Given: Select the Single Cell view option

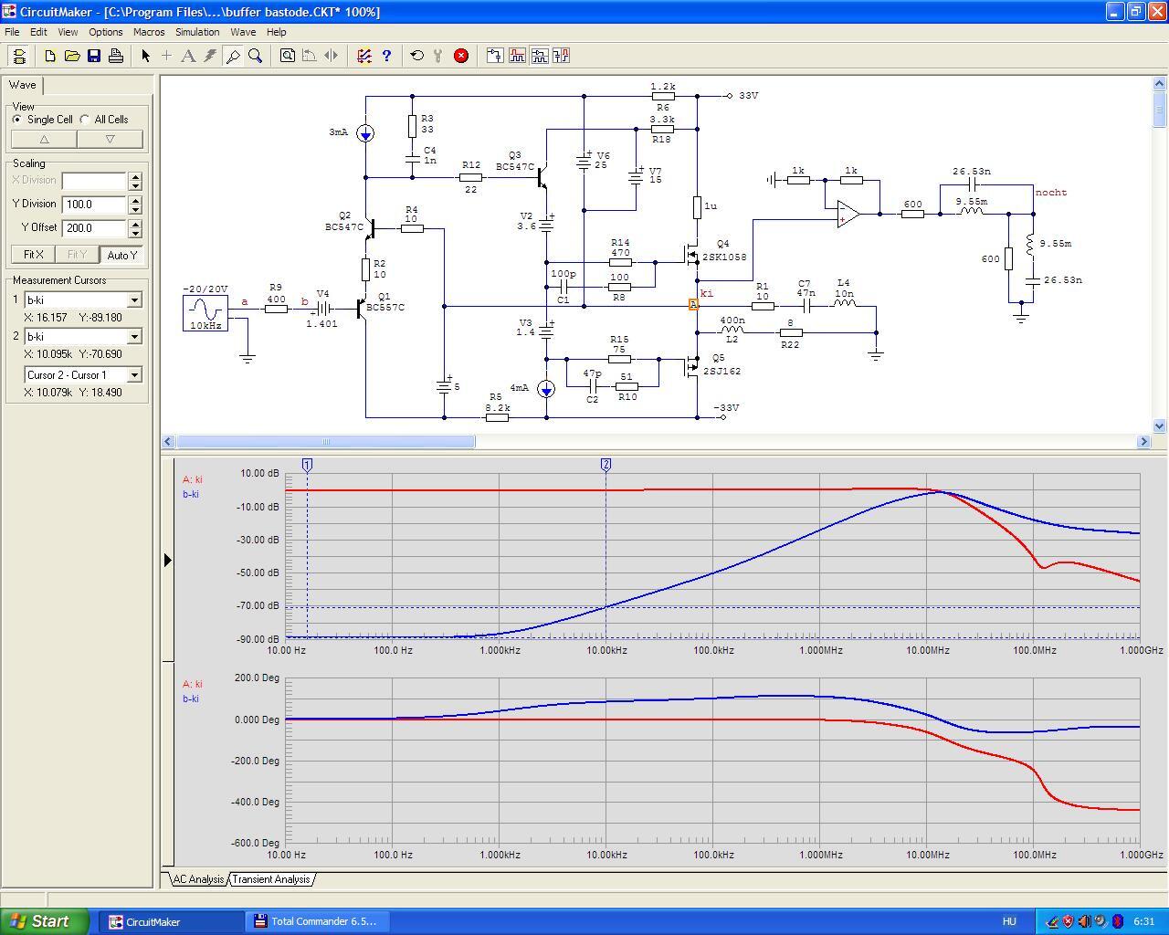Looking at the screenshot, I should point(17,120).
